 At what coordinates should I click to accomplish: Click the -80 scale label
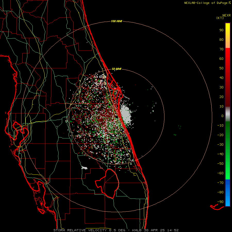[x=220, y=192]
